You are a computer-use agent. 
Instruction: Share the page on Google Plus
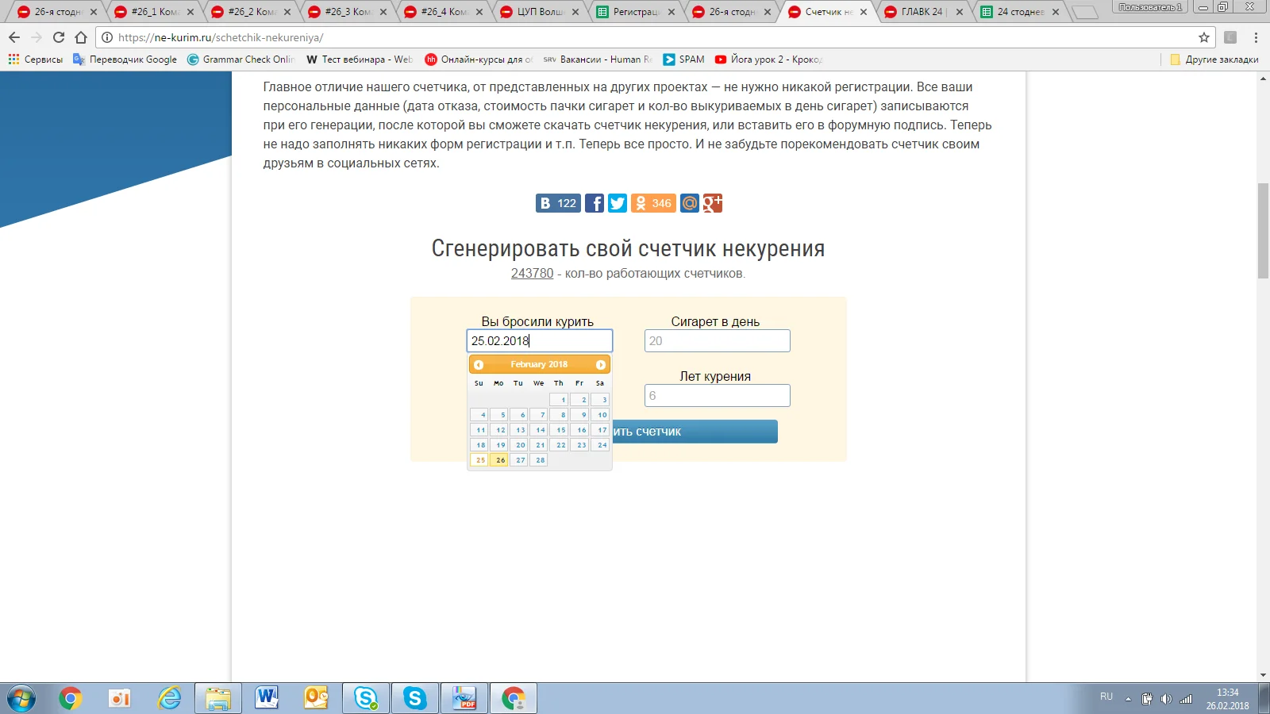713,203
